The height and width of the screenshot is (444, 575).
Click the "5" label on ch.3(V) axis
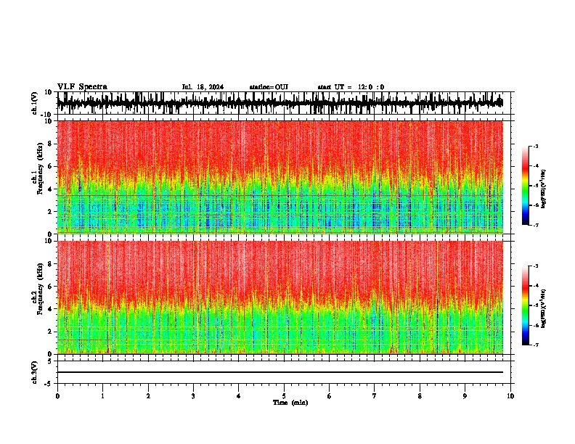51,361
